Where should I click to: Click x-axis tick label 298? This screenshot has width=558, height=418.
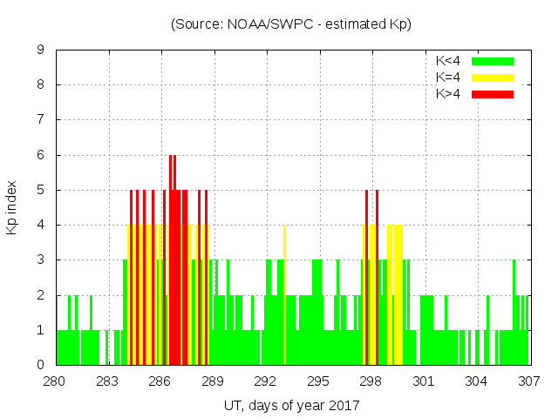371,381
